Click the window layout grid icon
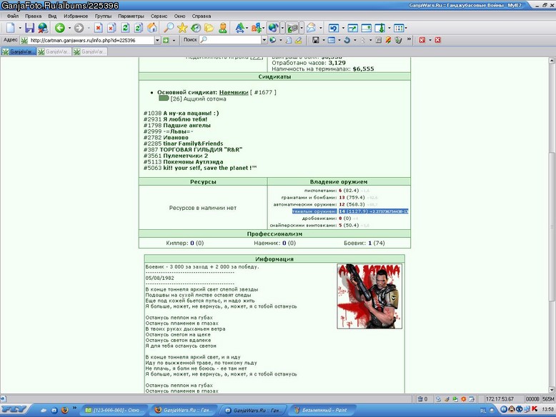Image resolution: width=556 pixels, height=417 pixels. pos(399,28)
